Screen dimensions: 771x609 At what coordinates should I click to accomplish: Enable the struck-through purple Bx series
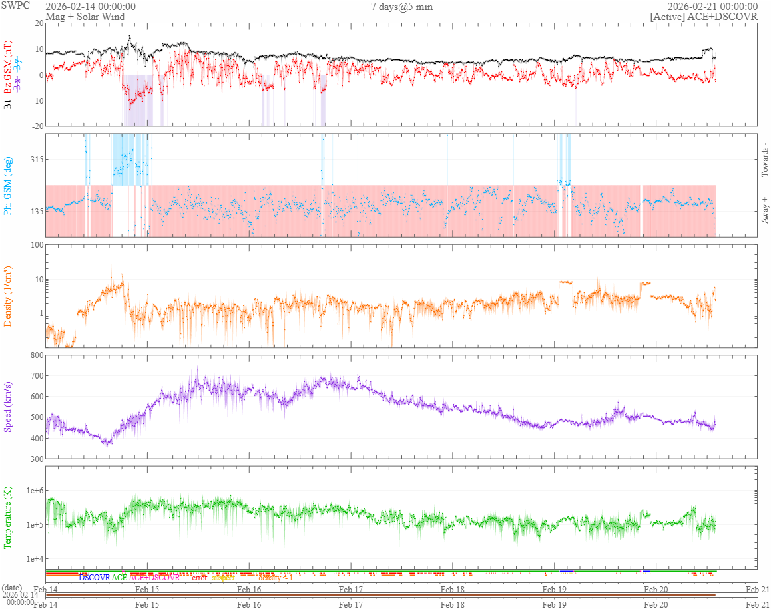(18, 84)
